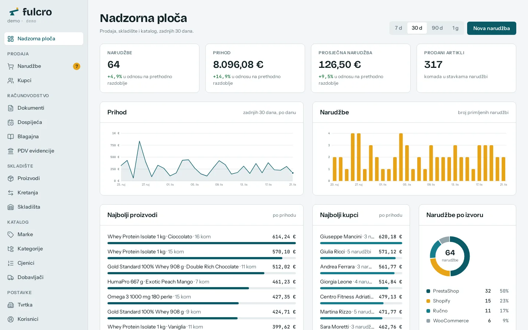Click the 8.096,08 € revenue value
The width and height of the screenshot is (528, 330).
tap(238, 65)
